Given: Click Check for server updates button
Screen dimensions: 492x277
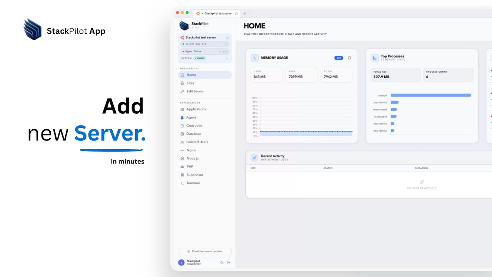Looking at the screenshot, I should coord(205,251).
